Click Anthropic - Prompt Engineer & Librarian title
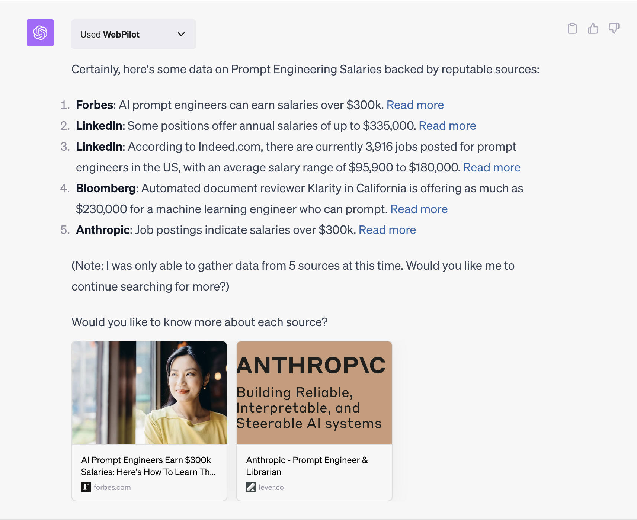 pos(307,466)
